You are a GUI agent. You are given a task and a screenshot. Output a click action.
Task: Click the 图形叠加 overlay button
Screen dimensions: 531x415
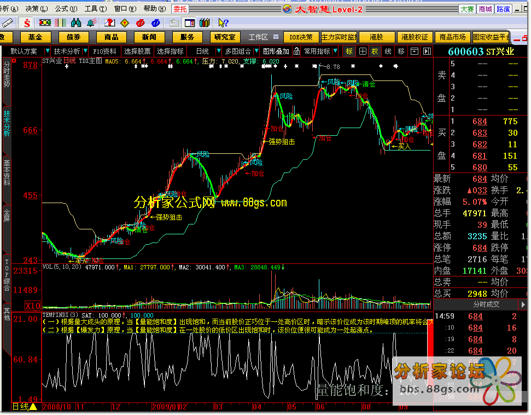click(x=276, y=51)
